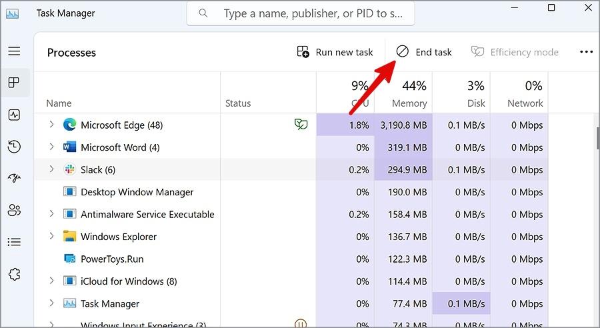
Task: Click the green efficiency leaf on Edge row
Action: tap(301, 124)
